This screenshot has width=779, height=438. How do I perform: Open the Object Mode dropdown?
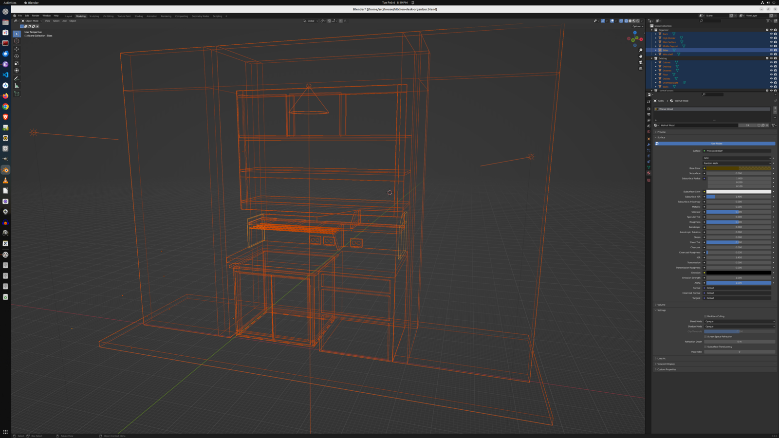pyautogui.click(x=32, y=21)
